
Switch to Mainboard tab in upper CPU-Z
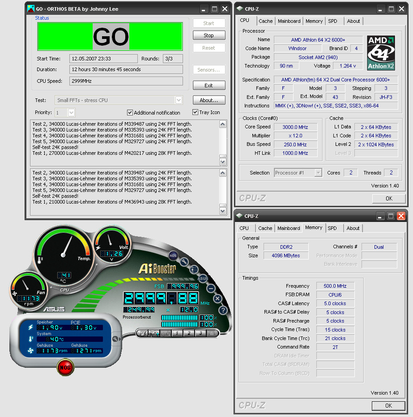coord(289,21)
